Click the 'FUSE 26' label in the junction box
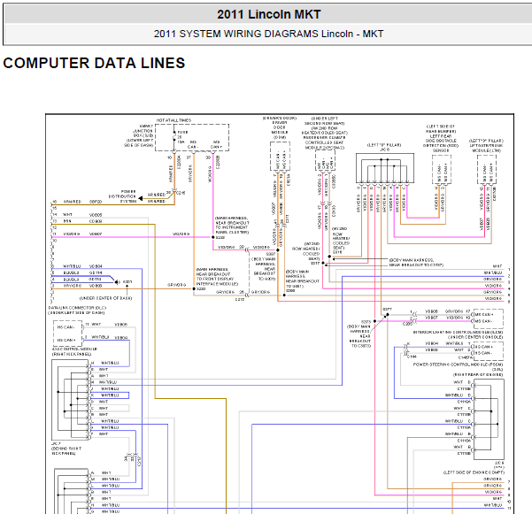532x514 pixels. coord(182,134)
